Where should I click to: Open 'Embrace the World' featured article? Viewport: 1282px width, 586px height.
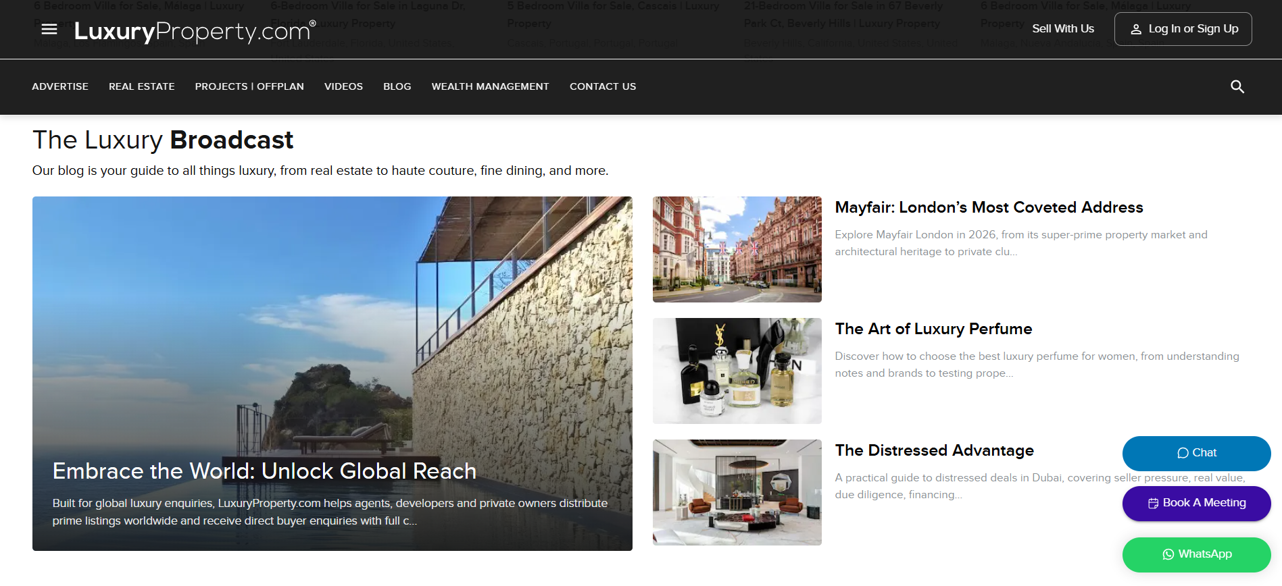[264, 471]
